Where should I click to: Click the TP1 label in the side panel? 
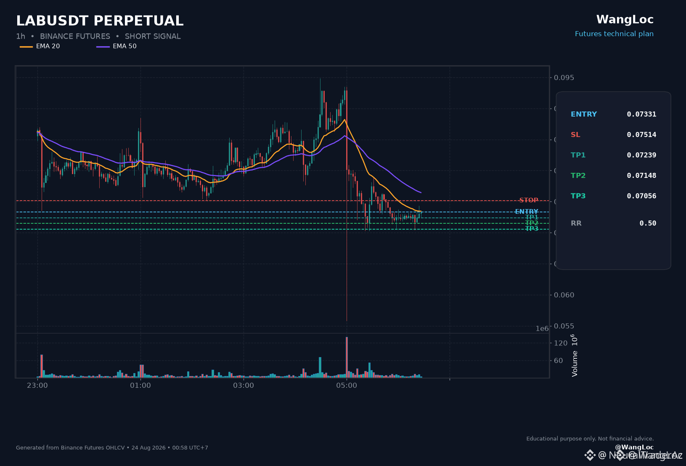[x=578, y=155]
